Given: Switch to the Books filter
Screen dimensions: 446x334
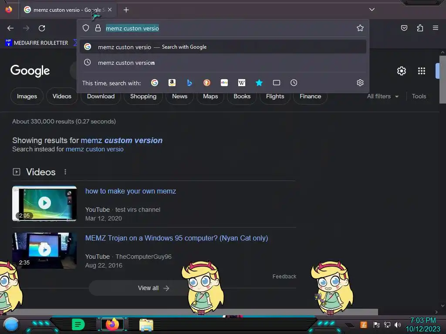Looking at the screenshot, I should [242, 96].
